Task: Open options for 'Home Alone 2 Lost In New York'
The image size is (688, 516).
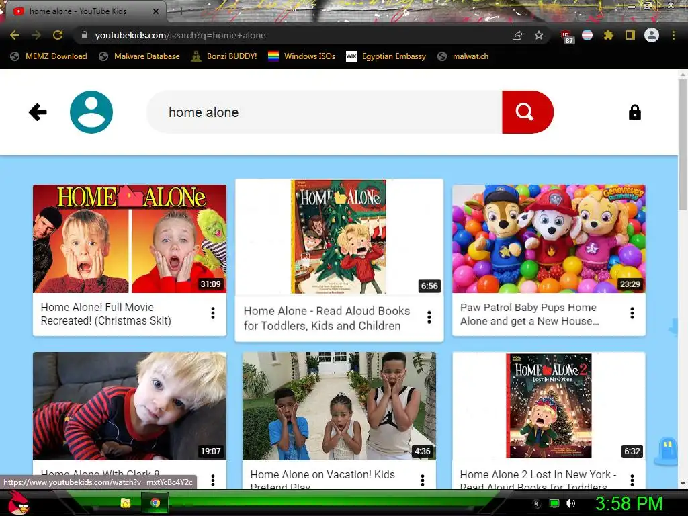Action: (632, 480)
